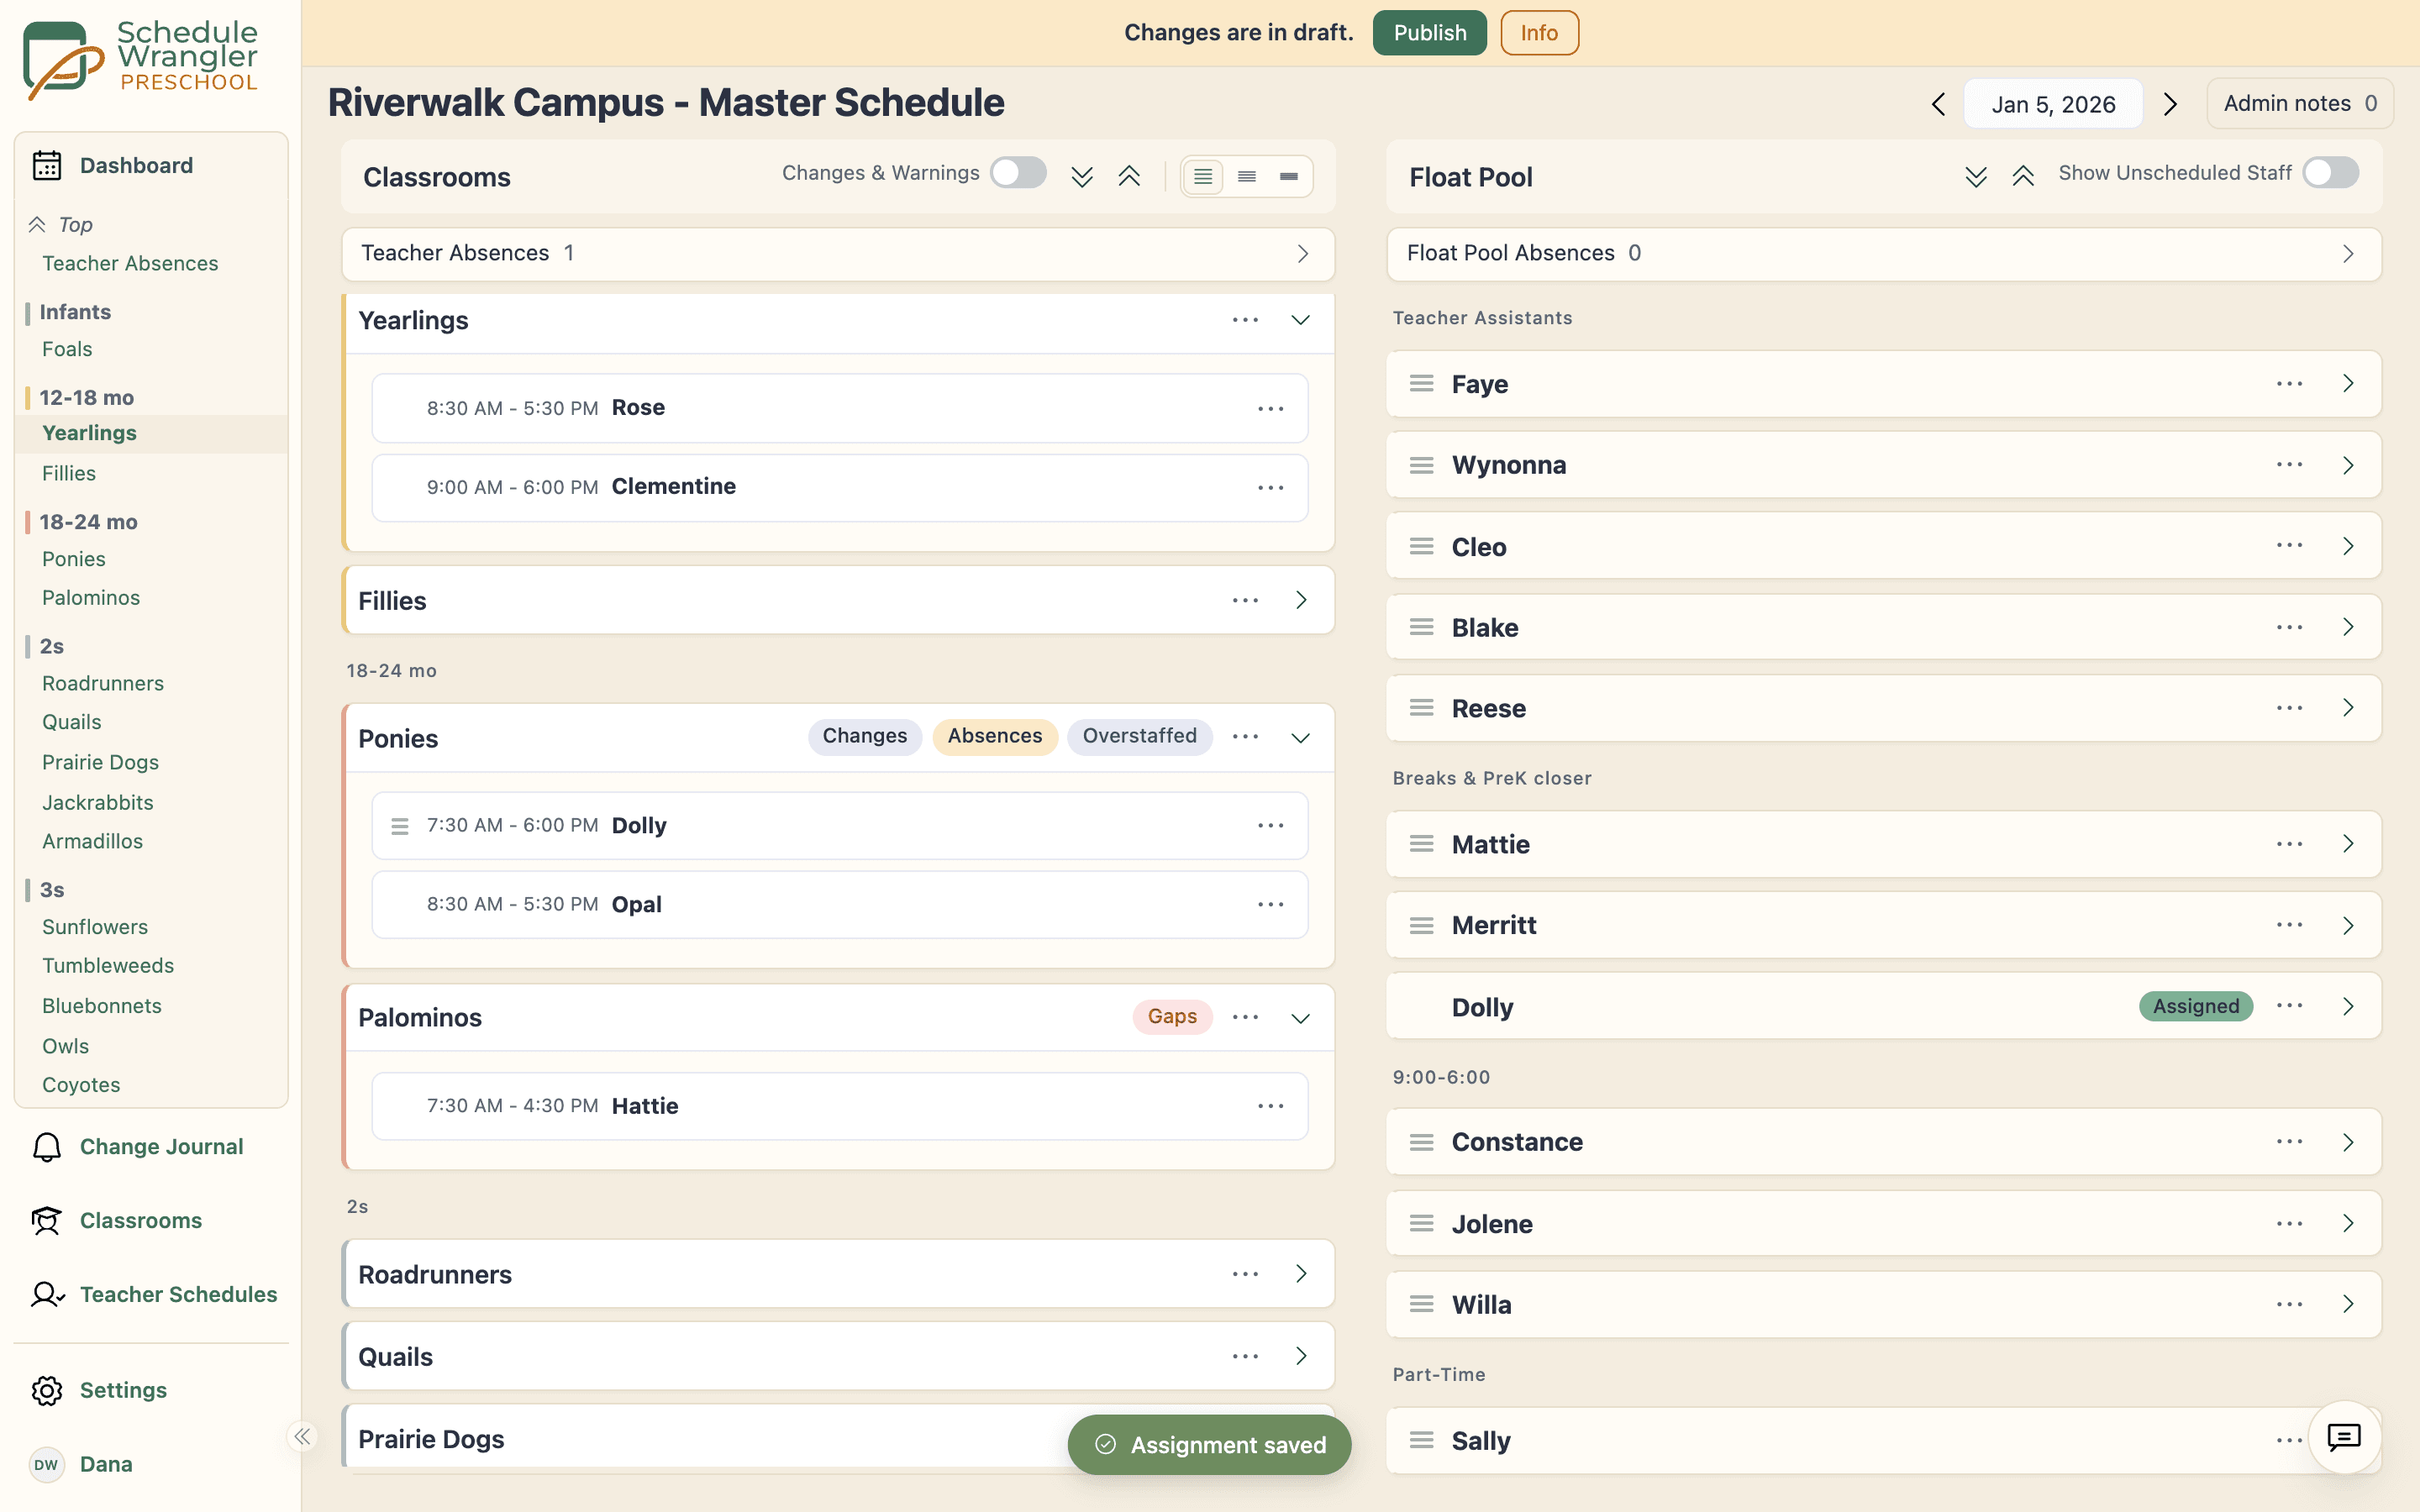Collapse the sidebar with double-chevron icon
This screenshot has width=2420, height=1512.
pos(302,1437)
